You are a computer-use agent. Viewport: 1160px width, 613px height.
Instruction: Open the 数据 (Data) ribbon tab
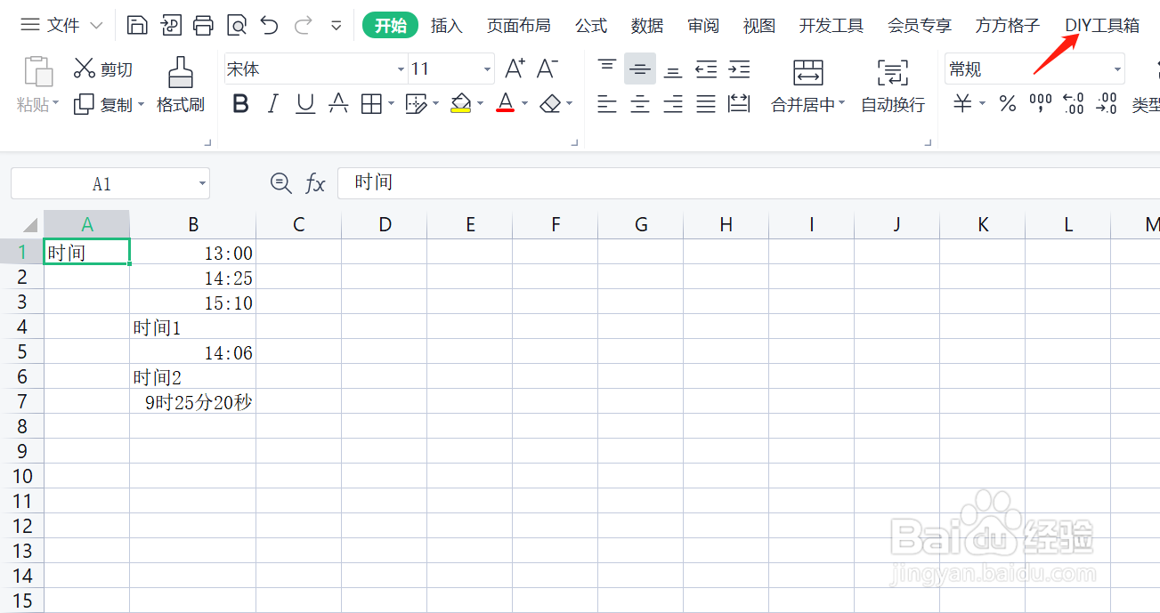(x=647, y=26)
